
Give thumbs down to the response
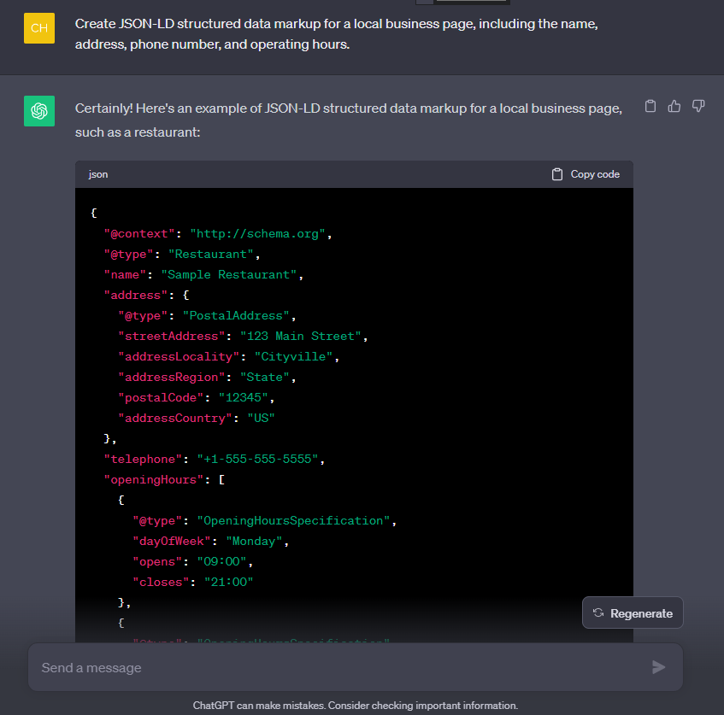pos(698,106)
